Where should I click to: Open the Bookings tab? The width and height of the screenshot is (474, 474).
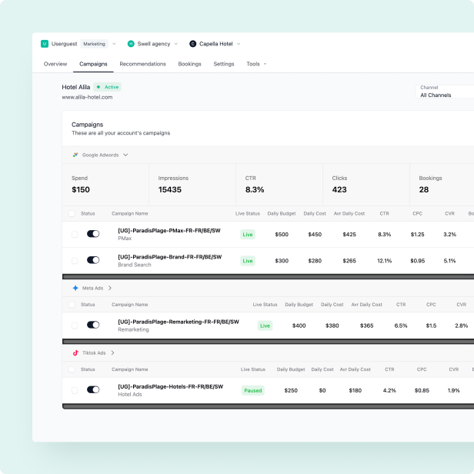click(x=189, y=64)
